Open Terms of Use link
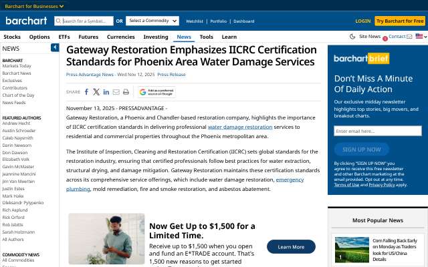Screen dimensions: 428x267 [x=346, y=185]
